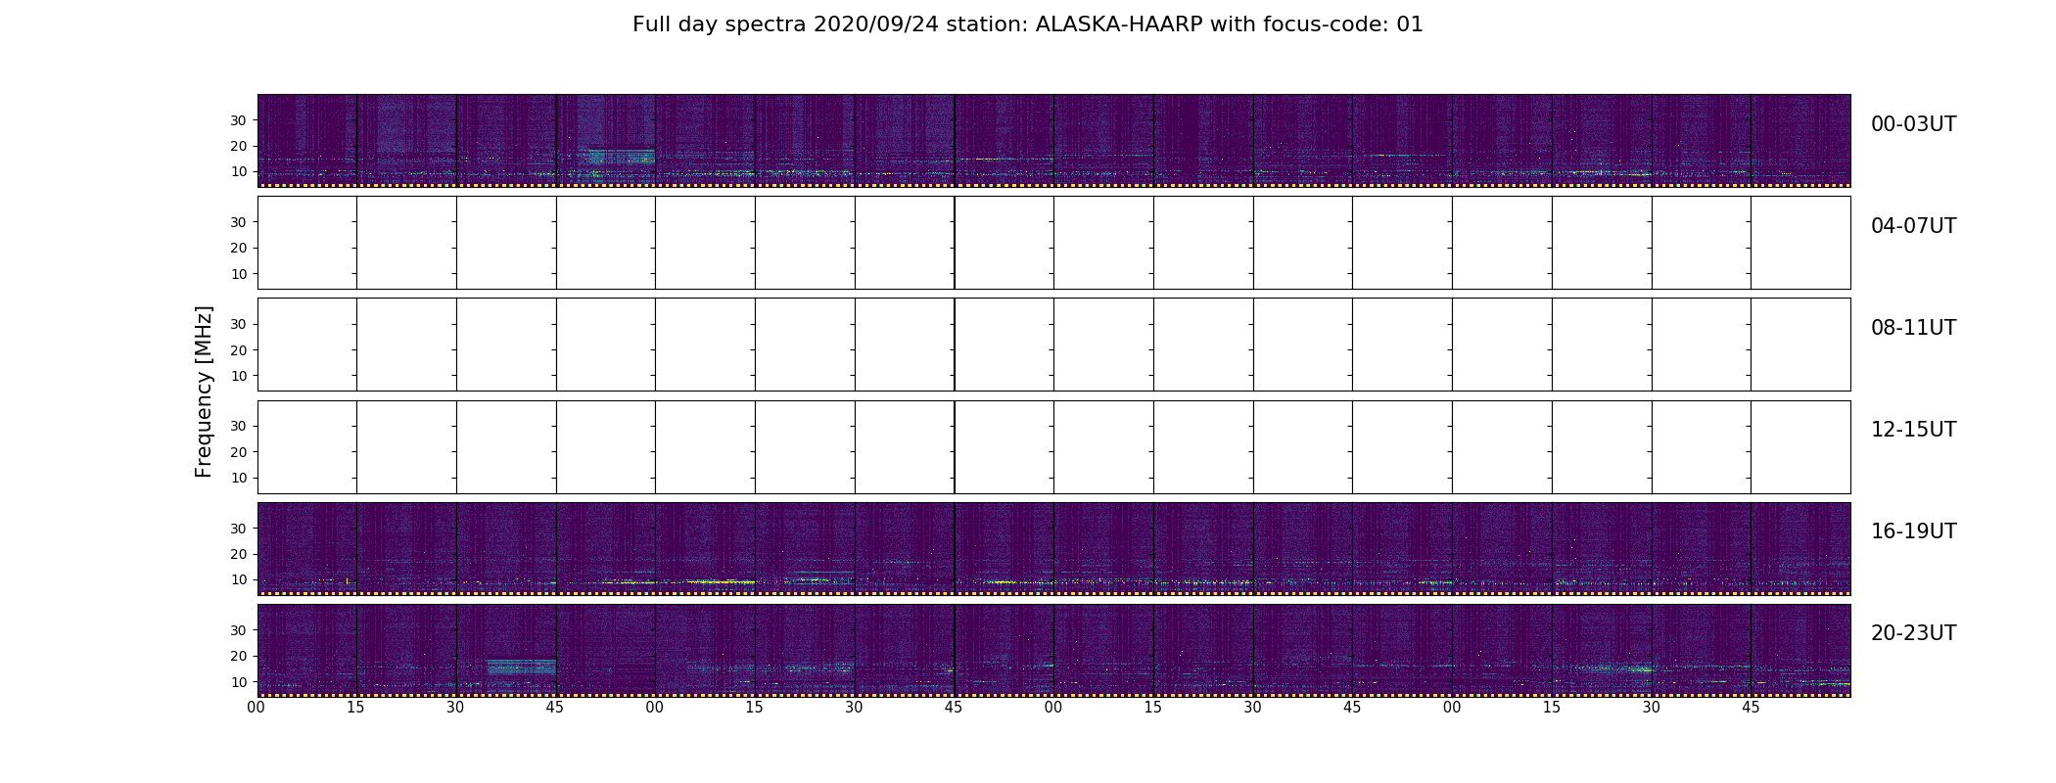Click the '04-07UT' row label
This screenshot has width=2056, height=783.
pyautogui.click(x=1913, y=226)
